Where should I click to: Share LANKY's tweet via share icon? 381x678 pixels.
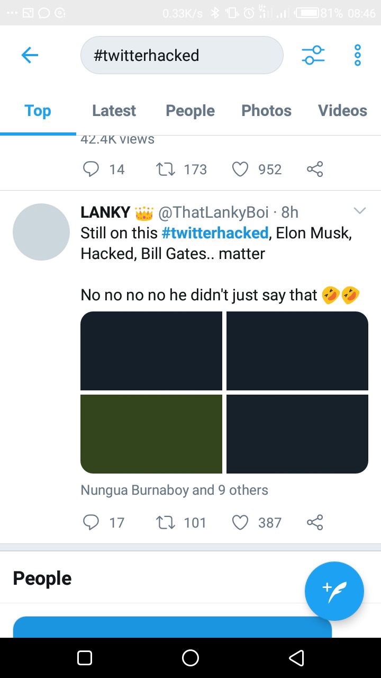point(315,523)
